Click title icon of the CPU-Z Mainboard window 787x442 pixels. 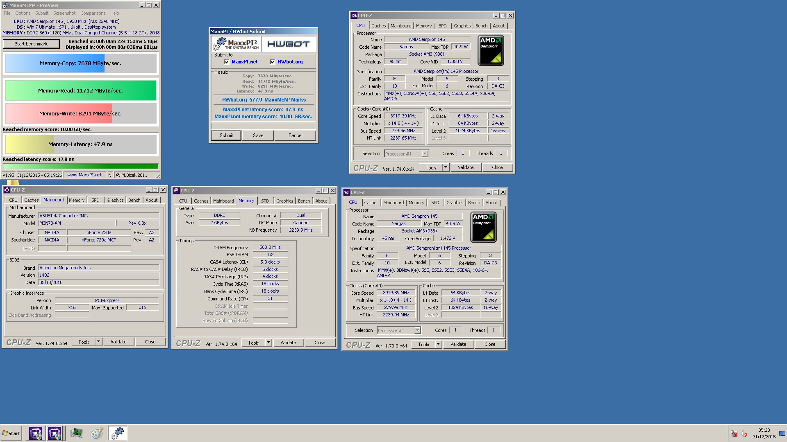tap(7, 190)
